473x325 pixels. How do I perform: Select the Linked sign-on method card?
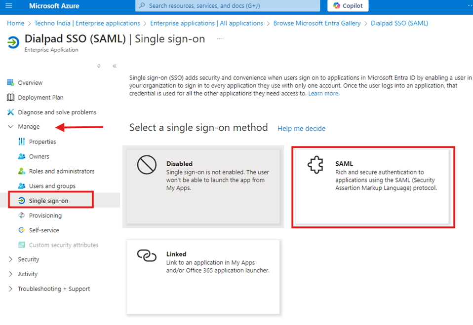tap(203, 277)
